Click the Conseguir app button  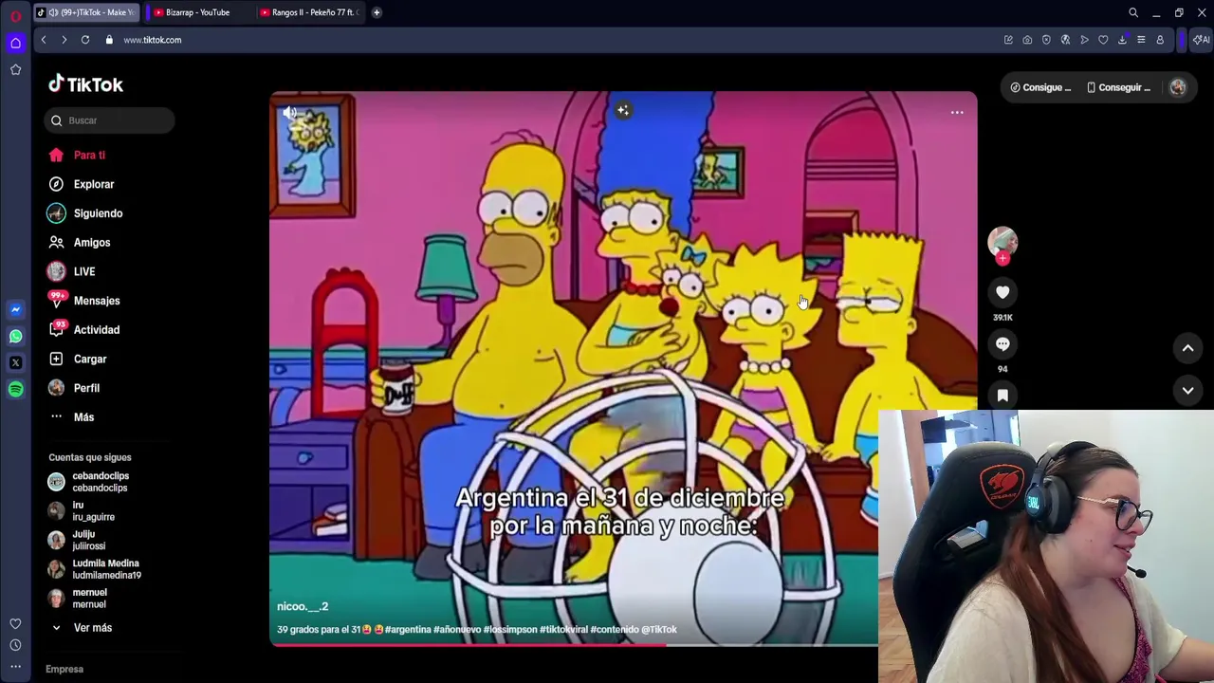1118,87
